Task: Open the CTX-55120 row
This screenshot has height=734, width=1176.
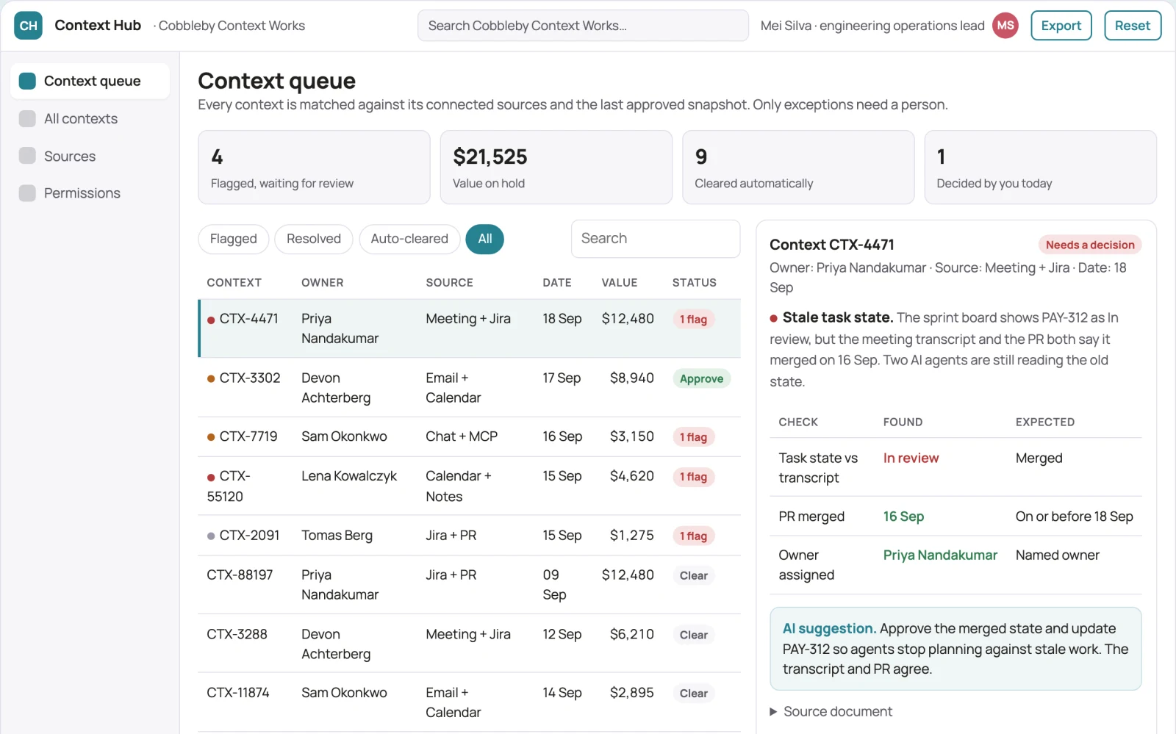Action: tap(470, 486)
